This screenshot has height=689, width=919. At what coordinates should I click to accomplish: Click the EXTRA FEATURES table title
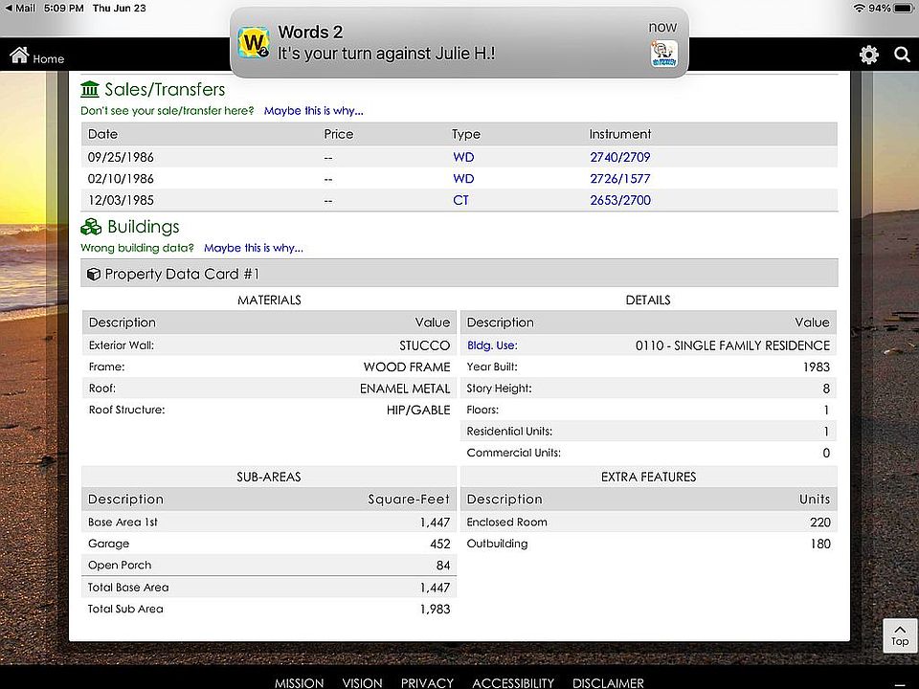pos(649,477)
